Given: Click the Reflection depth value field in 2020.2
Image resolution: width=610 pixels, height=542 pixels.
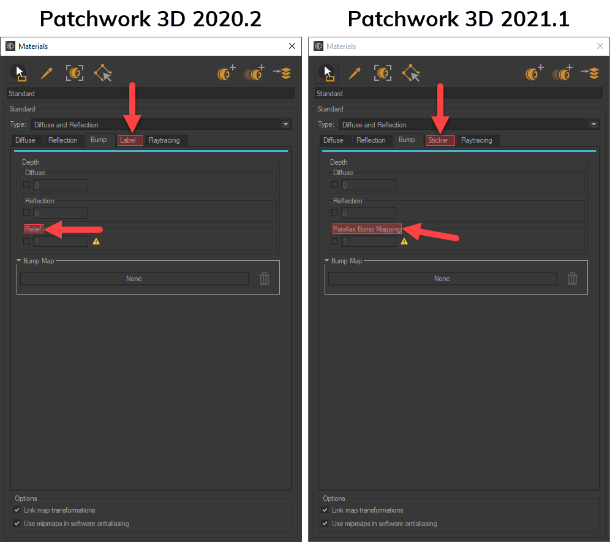Looking at the screenshot, I should click(x=61, y=213).
